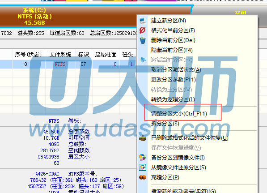The height and width of the screenshot is (193, 267).
Task: Click the orange clone icon beside 克隆分区
Action: [x=143, y=177]
